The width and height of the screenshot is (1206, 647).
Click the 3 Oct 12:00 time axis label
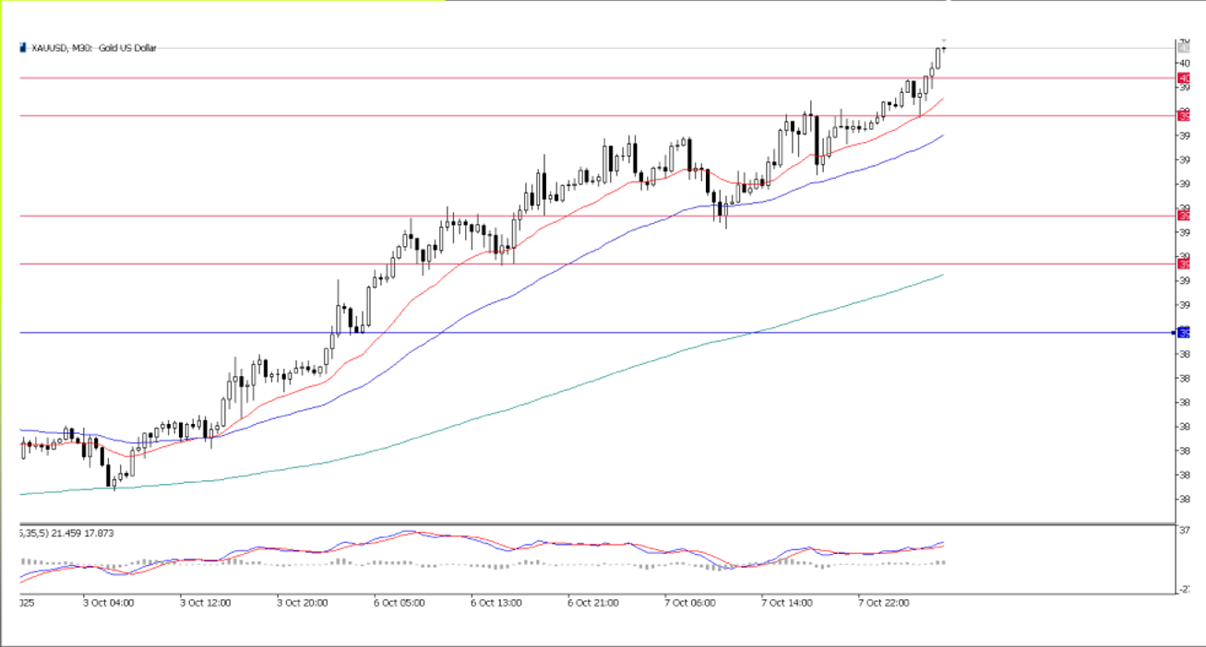[204, 602]
